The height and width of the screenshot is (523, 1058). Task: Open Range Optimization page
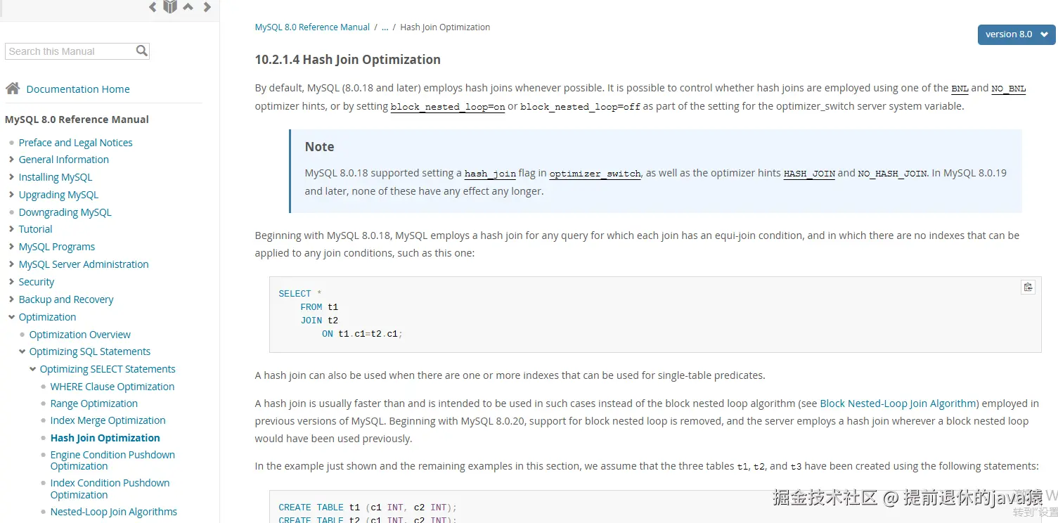point(93,403)
